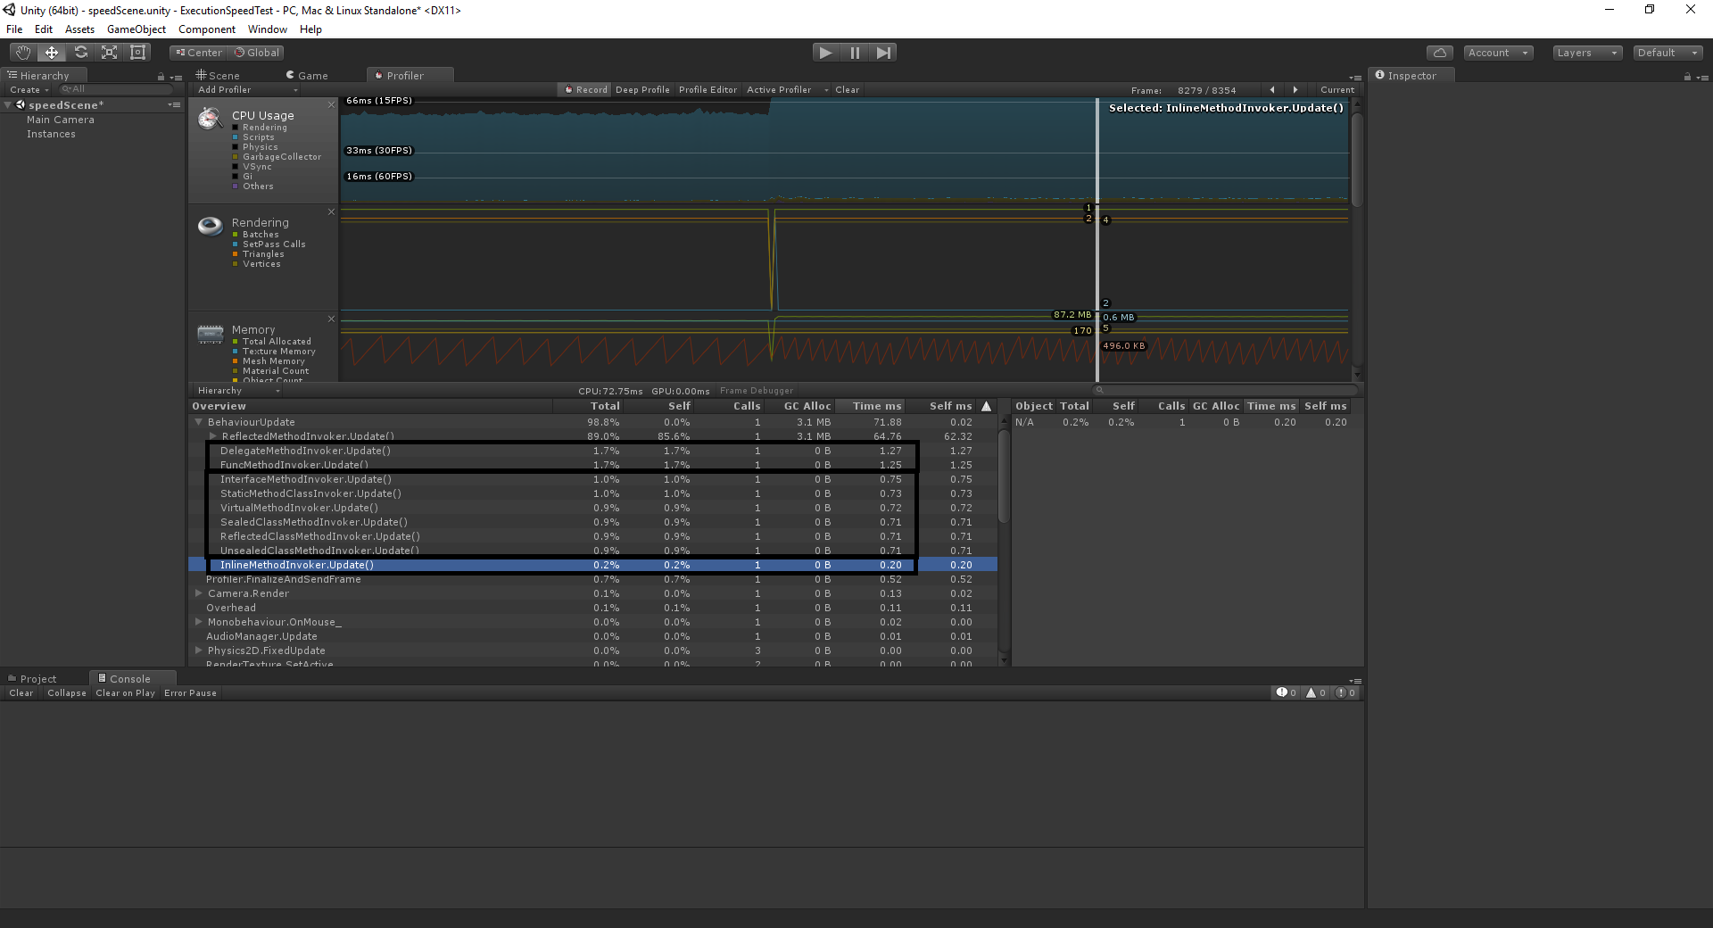Expand the ReflectedMethodInvoker.Update() row

coord(213,436)
